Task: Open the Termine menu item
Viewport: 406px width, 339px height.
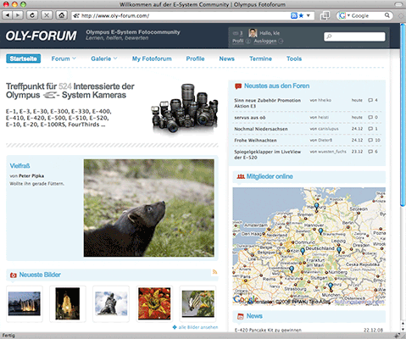Action: (260, 58)
